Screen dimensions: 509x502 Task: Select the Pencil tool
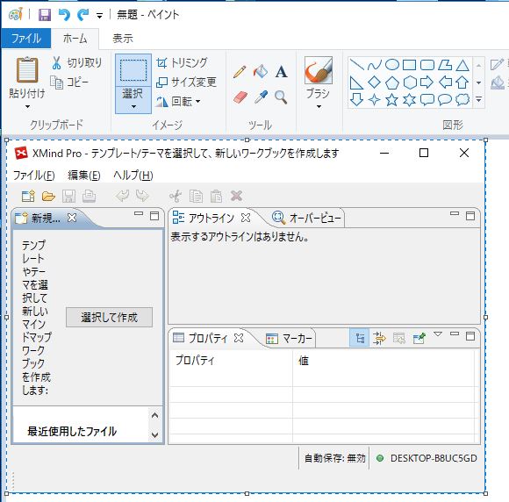240,72
